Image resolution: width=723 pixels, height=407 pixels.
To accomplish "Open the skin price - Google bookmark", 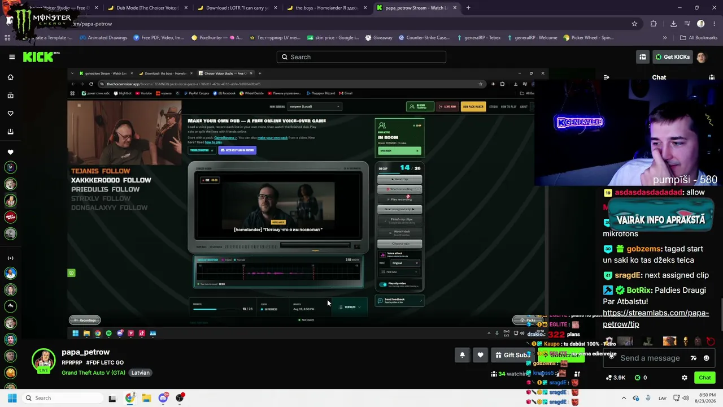I will 333,38.
